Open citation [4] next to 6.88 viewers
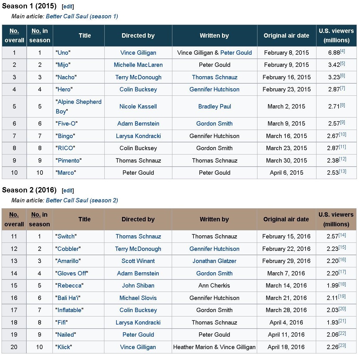 (343, 51)
